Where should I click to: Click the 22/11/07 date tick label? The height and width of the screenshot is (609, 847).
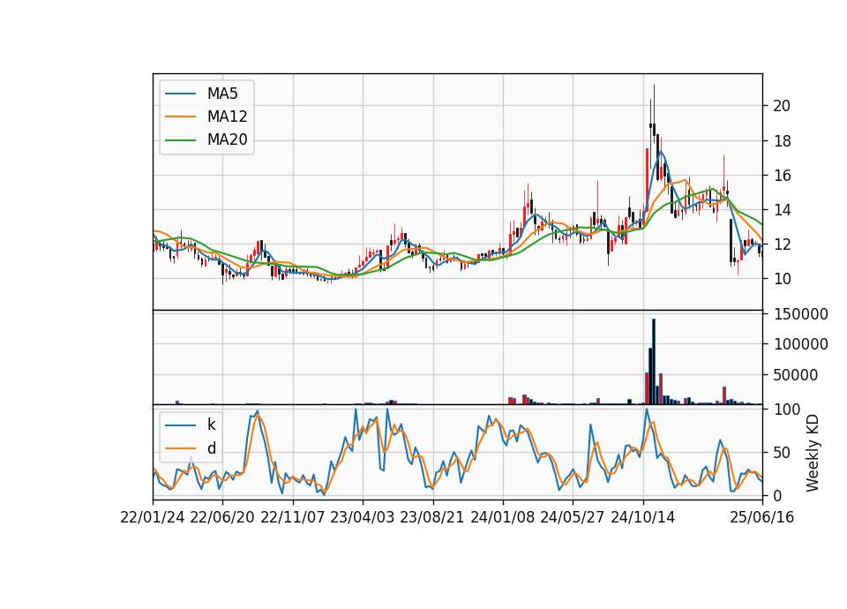click(x=292, y=517)
